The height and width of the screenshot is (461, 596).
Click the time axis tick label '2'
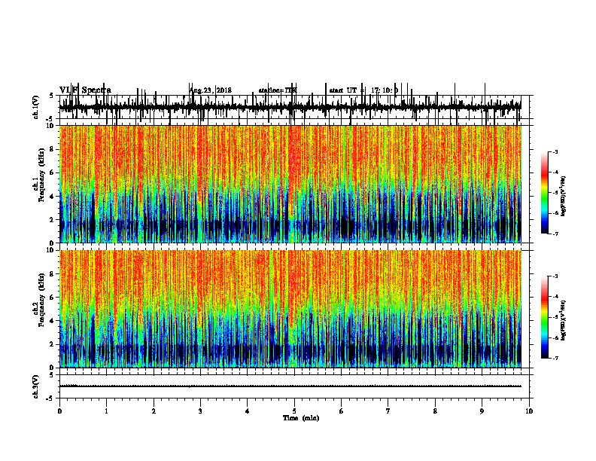pyautogui.click(x=154, y=411)
